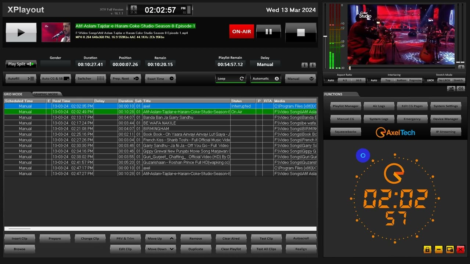
Task: Open IP Streaming settings
Action: pyautogui.click(x=445, y=132)
